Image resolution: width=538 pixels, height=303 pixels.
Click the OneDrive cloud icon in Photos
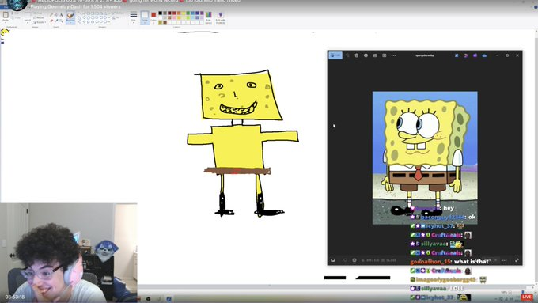click(x=484, y=55)
